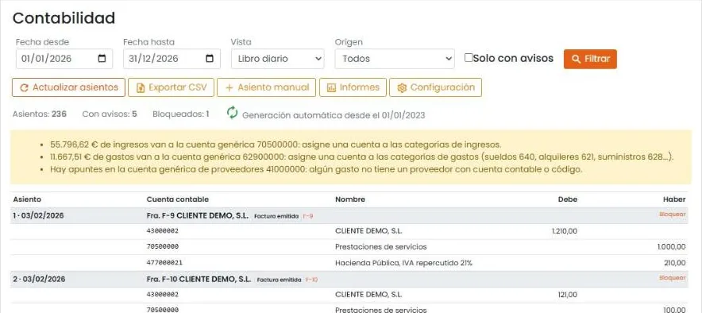Viewport: 702px width, 313px height.
Task: Open calendar picker in Fecha hasta field
Action: (x=210, y=58)
